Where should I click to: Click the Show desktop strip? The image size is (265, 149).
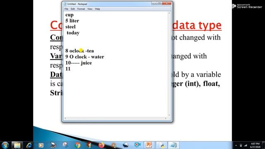[x=264, y=145]
